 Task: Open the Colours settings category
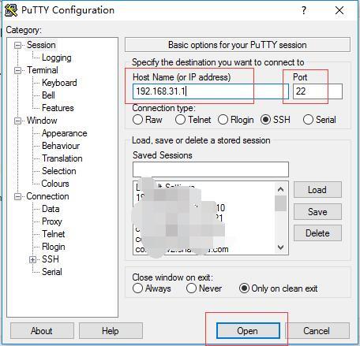(55, 184)
